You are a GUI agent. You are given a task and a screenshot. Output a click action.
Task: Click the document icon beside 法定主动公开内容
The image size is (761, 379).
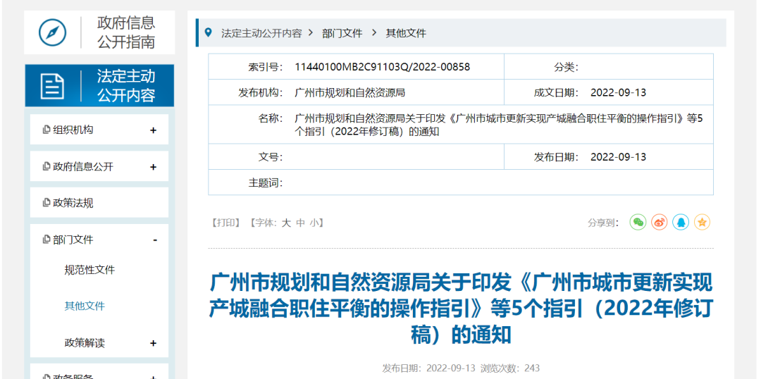point(52,86)
